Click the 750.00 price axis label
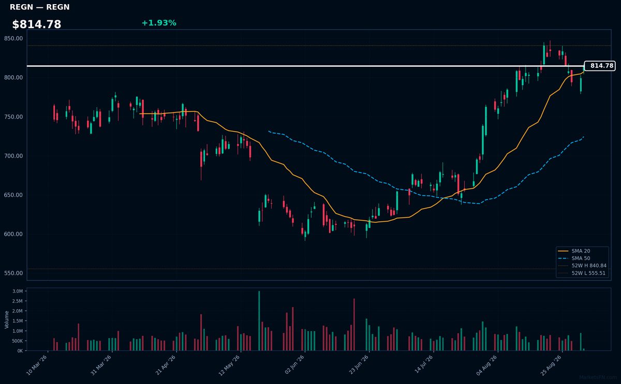The height and width of the screenshot is (384, 621). (x=13, y=117)
